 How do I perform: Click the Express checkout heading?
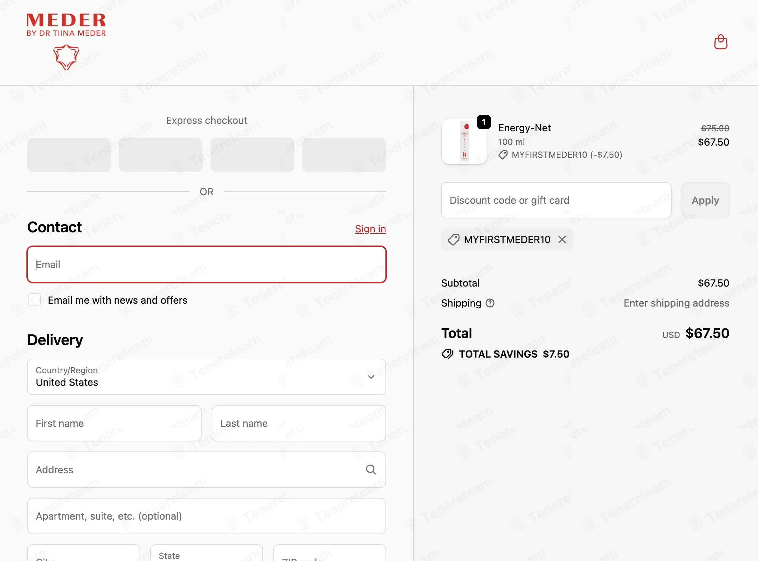tap(207, 120)
